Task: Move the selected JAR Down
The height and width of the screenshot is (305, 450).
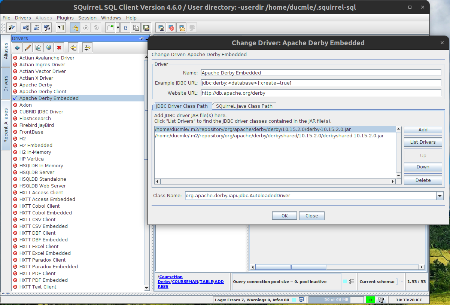Action: pos(423,167)
